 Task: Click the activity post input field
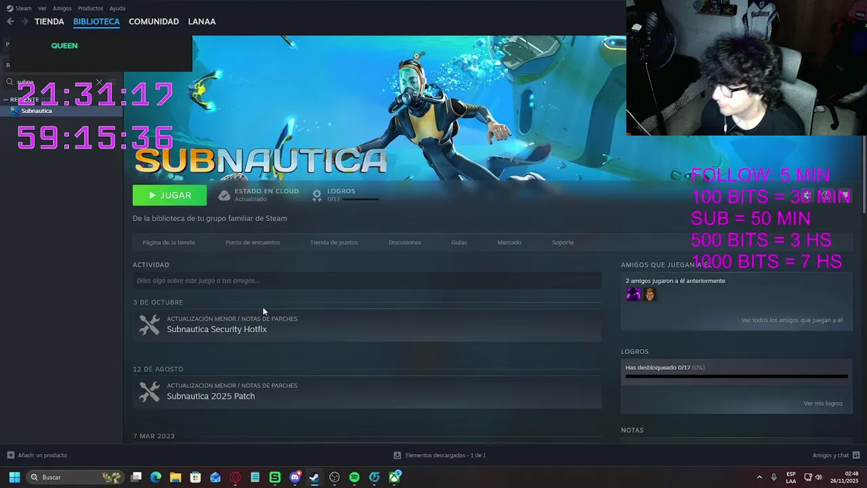tap(366, 281)
